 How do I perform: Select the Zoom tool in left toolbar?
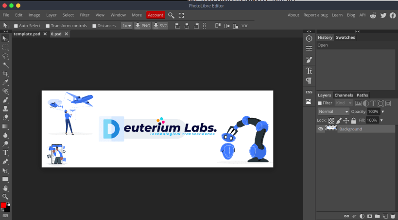tap(5, 196)
